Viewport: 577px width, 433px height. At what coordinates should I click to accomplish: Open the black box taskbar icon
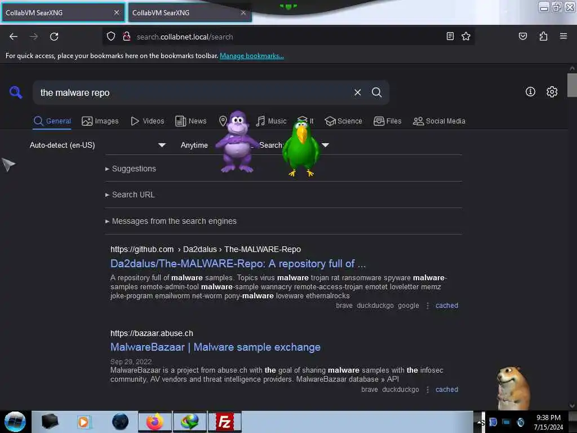[x=50, y=422]
